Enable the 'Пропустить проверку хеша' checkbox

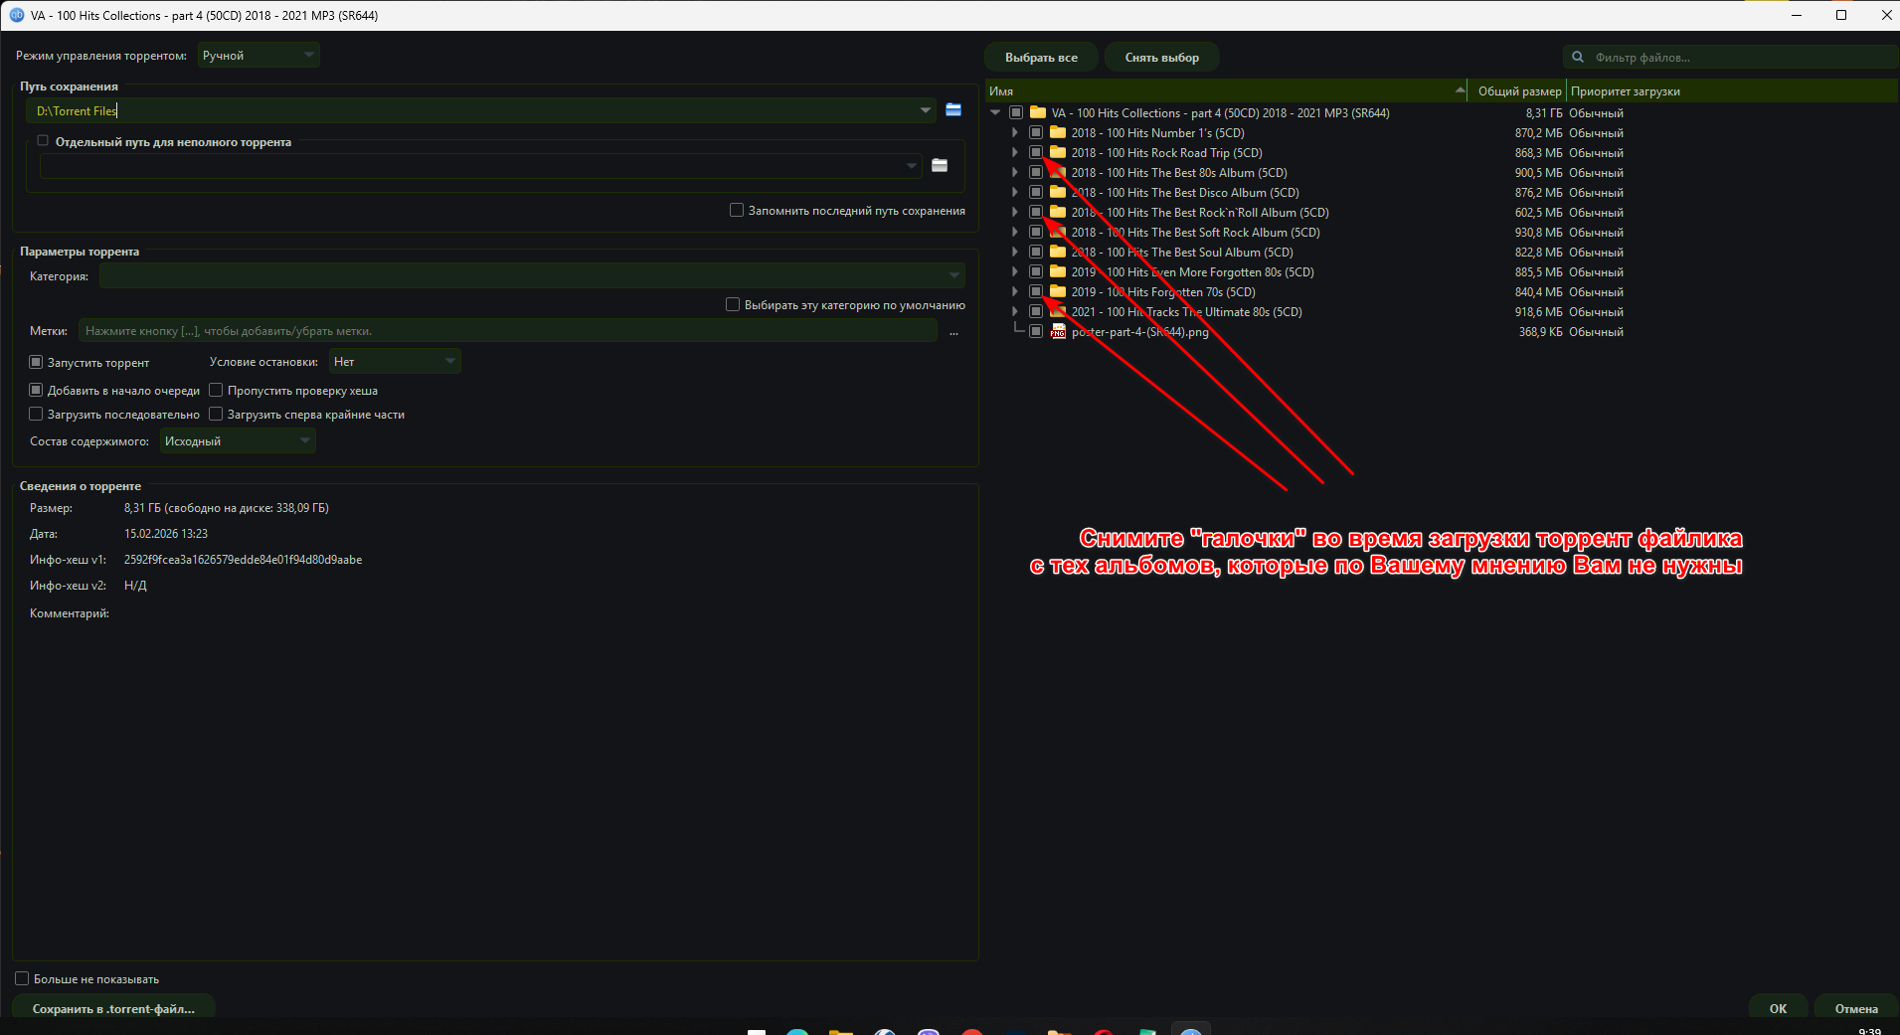(216, 391)
